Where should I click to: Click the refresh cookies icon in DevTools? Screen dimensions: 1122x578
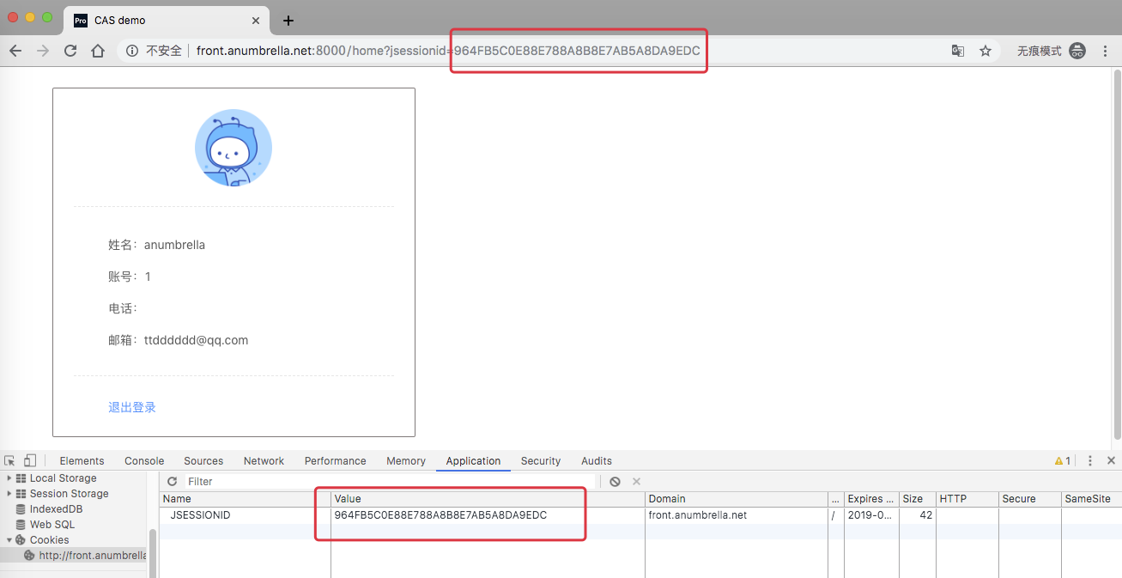pos(171,481)
